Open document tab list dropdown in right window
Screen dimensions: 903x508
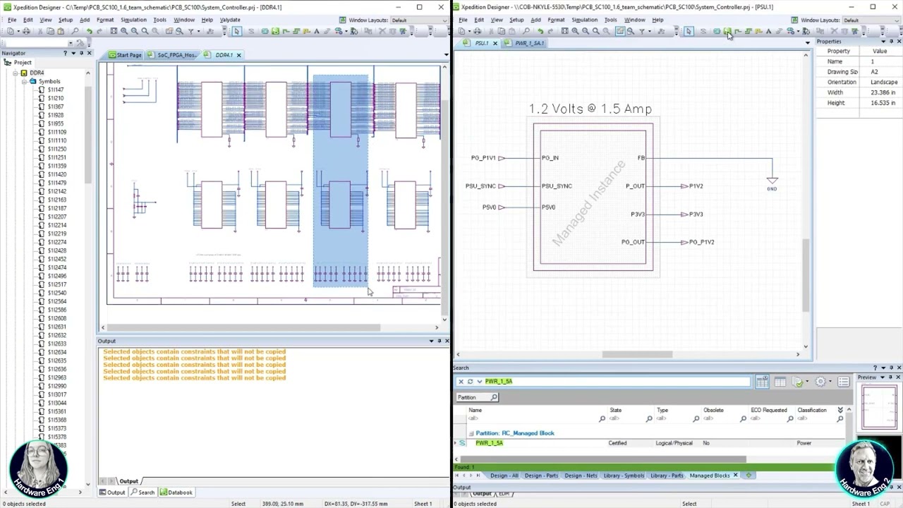coord(807,43)
